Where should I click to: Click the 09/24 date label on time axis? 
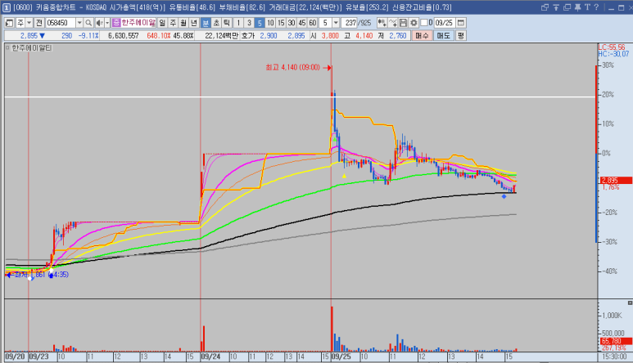pyautogui.click(x=210, y=357)
